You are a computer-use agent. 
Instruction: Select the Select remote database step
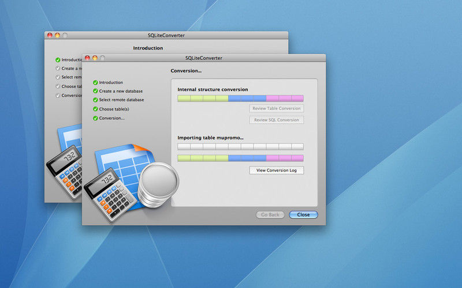121,100
